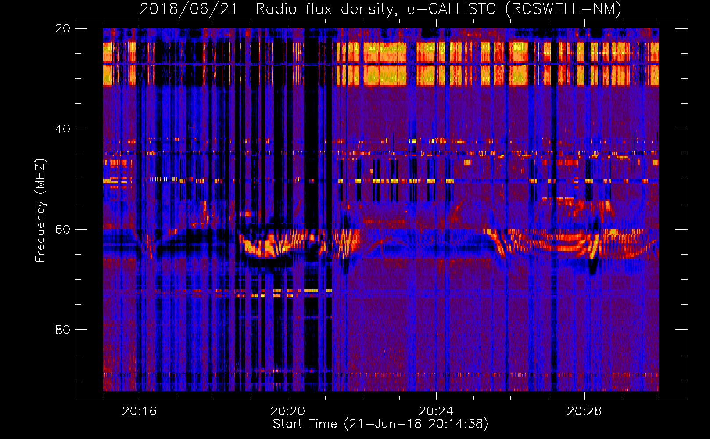Click the "80" frequency tick label

pos(62,330)
